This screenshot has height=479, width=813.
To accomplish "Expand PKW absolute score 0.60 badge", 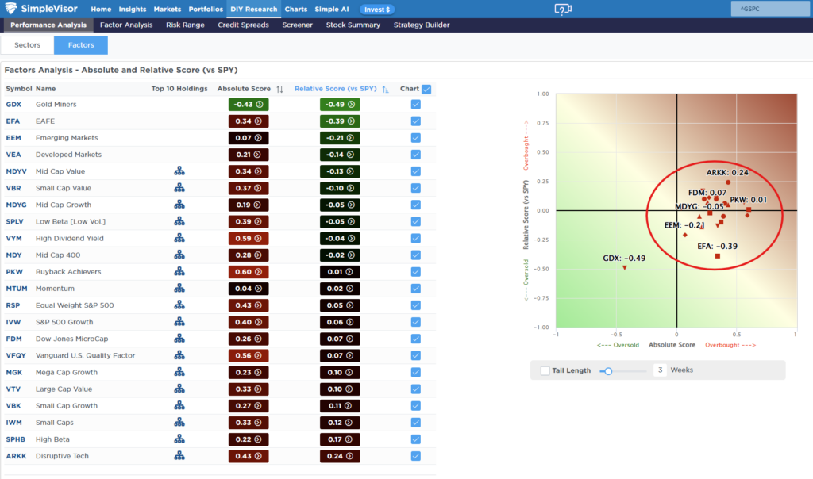I will tap(249, 271).
